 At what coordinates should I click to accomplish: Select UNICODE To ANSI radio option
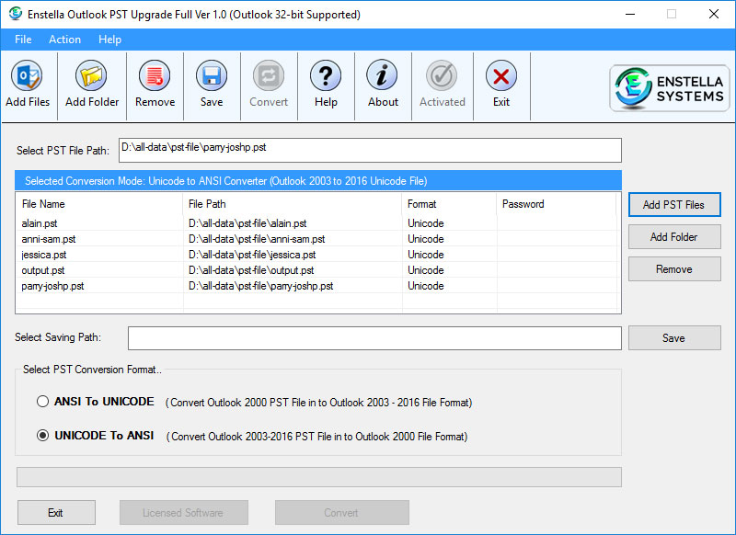click(43, 436)
